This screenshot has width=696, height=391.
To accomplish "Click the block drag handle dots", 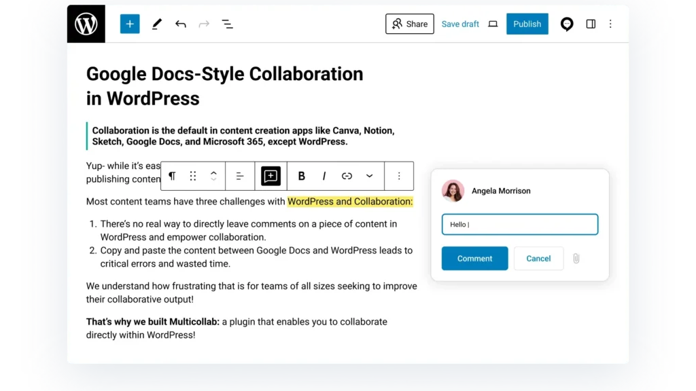I will click(192, 176).
